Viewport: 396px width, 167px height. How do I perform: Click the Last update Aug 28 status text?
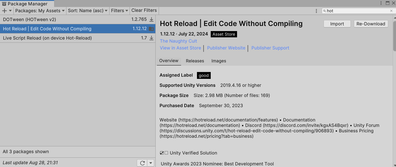pyautogui.click(x=30, y=163)
